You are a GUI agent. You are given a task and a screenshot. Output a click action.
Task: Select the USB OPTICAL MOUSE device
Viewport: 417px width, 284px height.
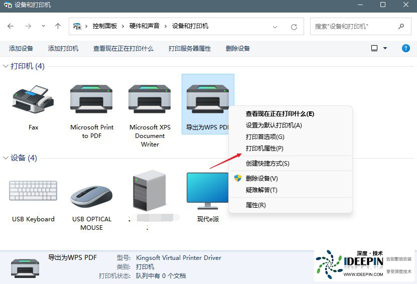click(x=91, y=197)
